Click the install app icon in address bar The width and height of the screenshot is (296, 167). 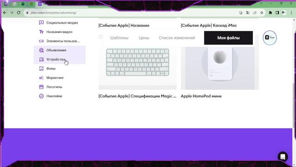[x=240, y=13]
